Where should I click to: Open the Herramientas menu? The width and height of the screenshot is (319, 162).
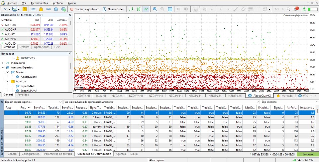[39, 3]
